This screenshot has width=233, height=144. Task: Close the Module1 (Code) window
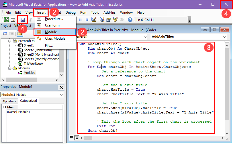click(224, 30)
